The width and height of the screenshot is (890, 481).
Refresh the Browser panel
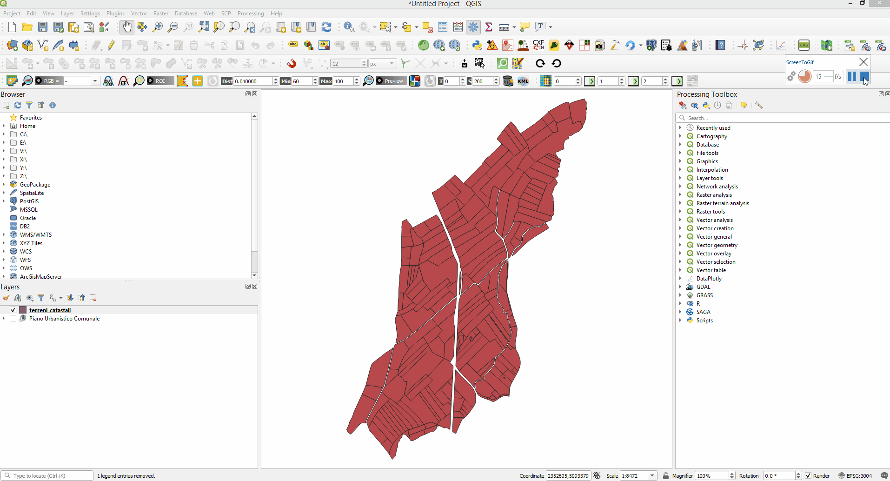18,105
